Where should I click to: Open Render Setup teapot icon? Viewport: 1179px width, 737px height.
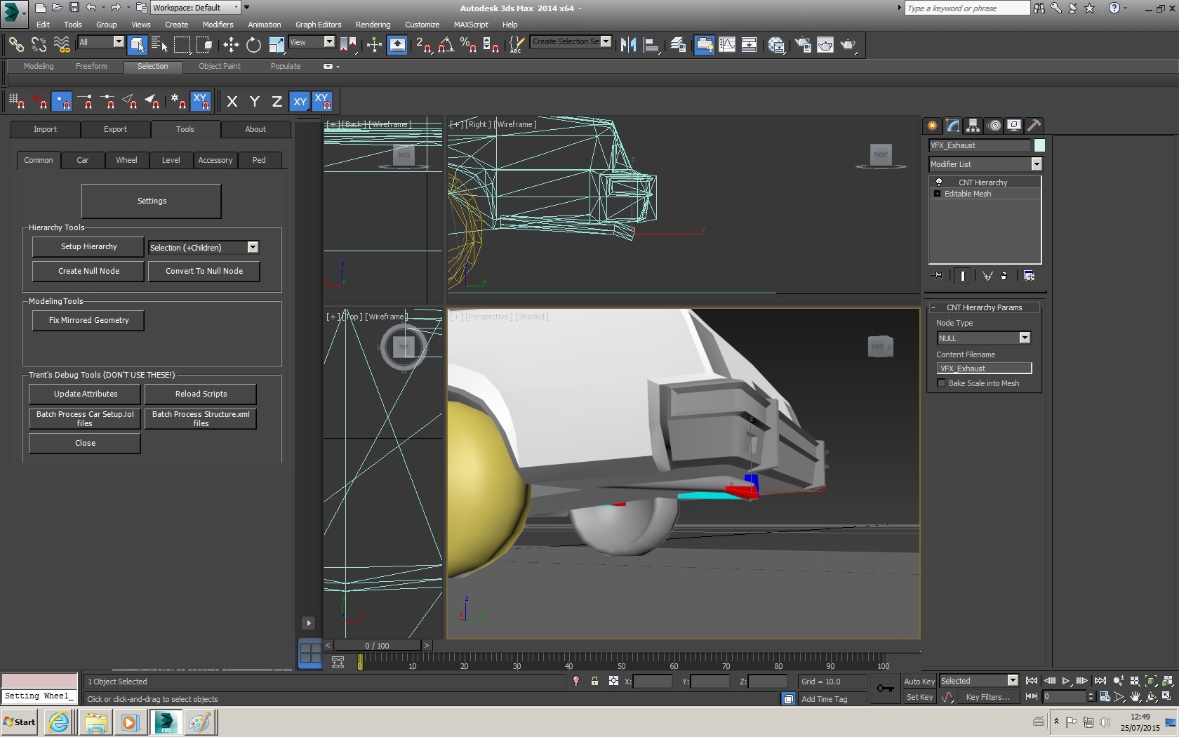click(x=803, y=45)
